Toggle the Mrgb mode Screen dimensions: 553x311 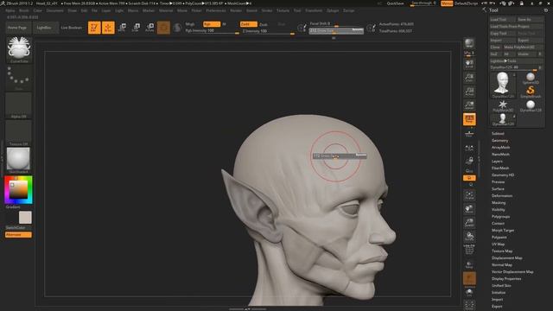click(x=190, y=24)
